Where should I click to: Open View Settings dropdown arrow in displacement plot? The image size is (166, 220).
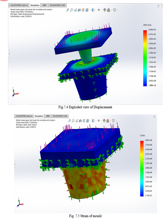pyautogui.click(x=117, y=10)
